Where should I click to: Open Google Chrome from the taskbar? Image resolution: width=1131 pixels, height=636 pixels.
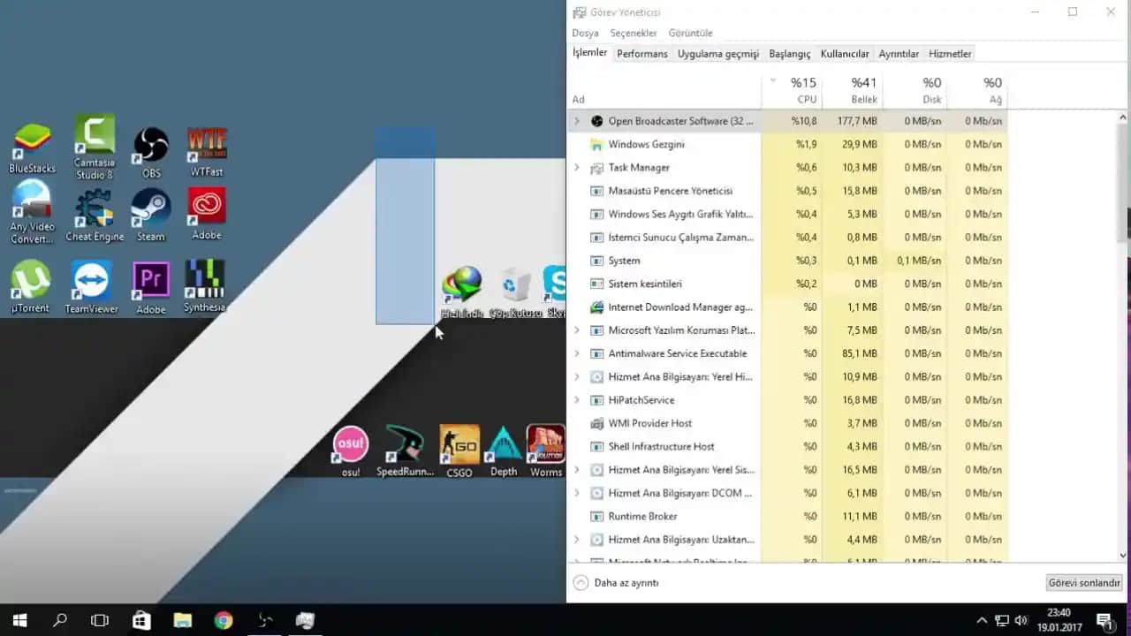tap(223, 620)
